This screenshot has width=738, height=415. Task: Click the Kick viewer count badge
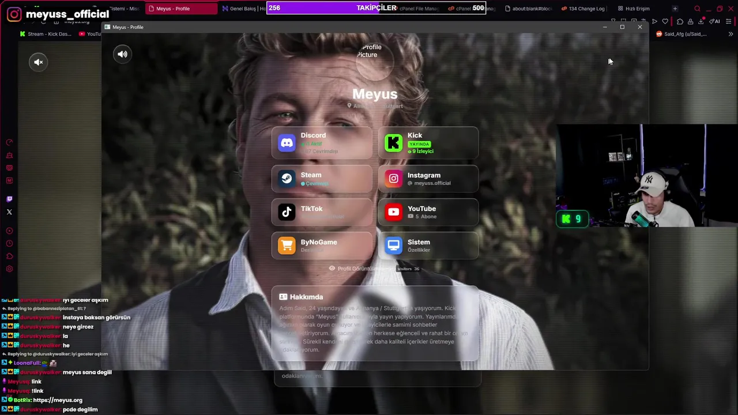pyautogui.click(x=573, y=219)
